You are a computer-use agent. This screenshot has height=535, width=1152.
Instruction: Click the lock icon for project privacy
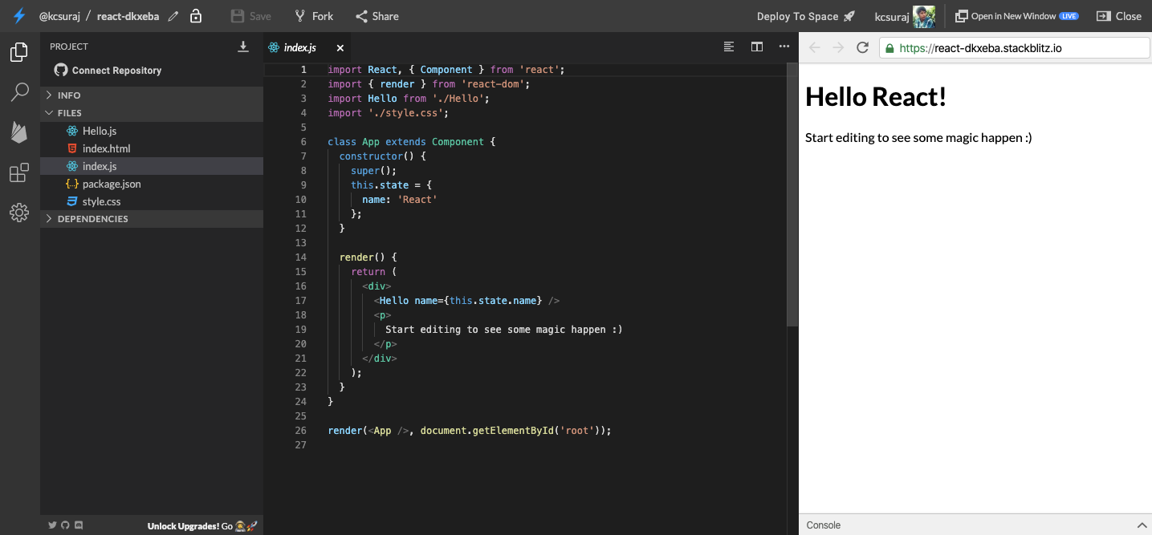[x=196, y=16]
